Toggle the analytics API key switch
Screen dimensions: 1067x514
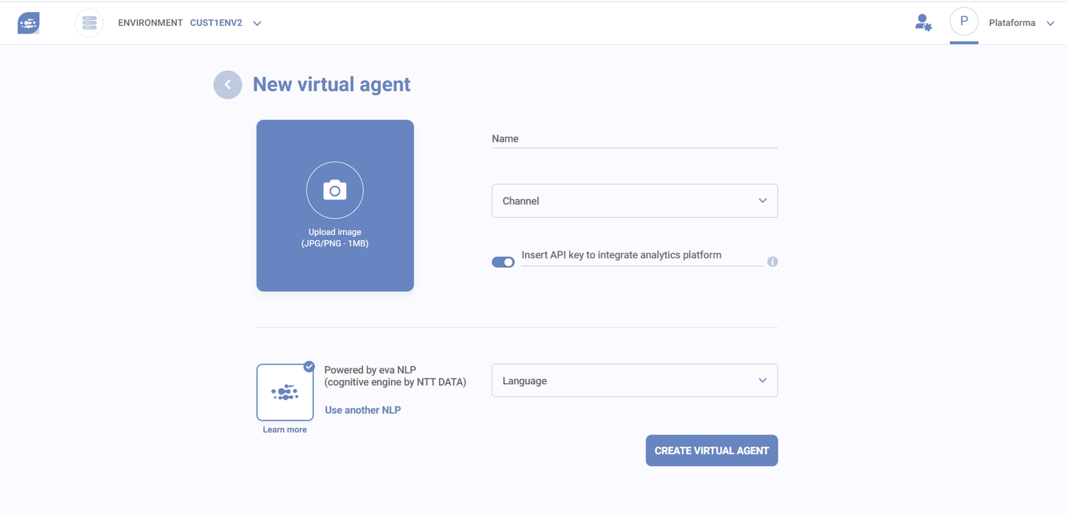[x=503, y=262]
